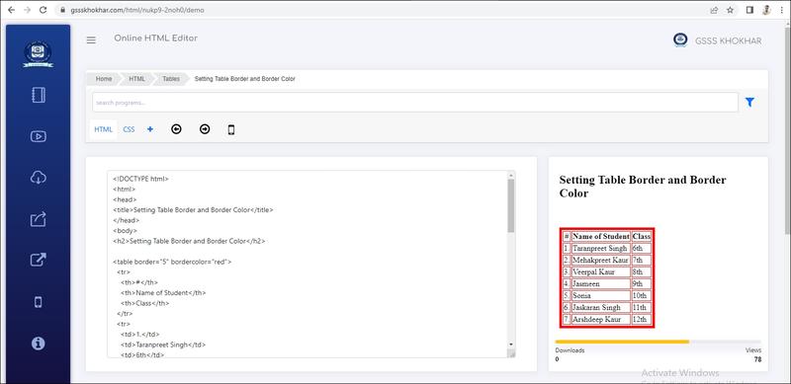Click the cell Mehakpreet Kaur
The image size is (791, 384).
click(x=601, y=260)
